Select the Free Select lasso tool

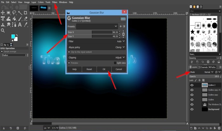14,13
